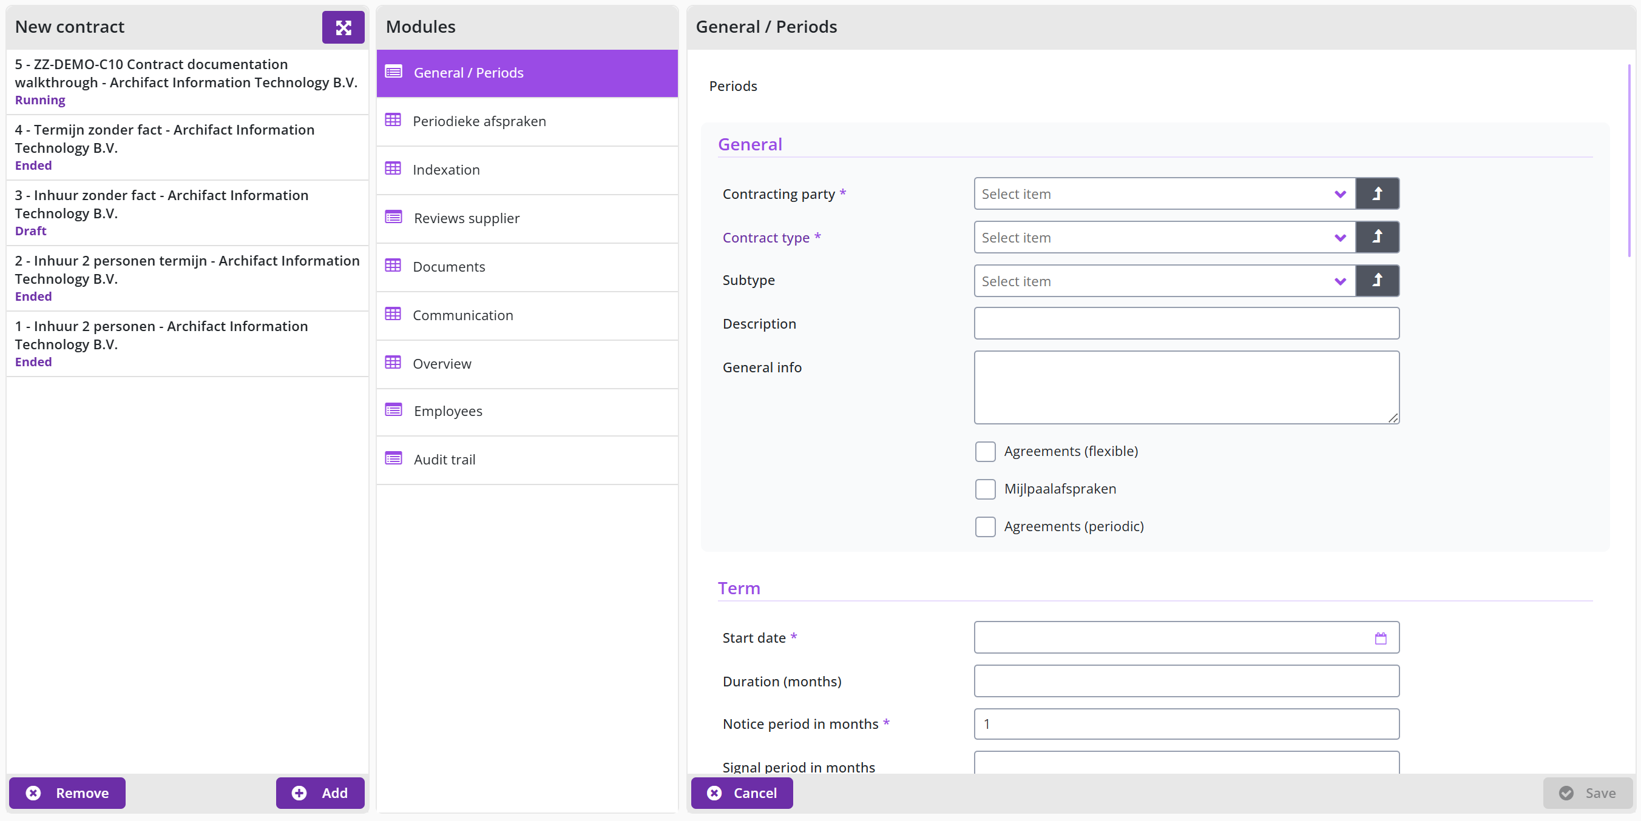Click into the Description text field
Screen dimensions: 1641x821
click(x=1186, y=323)
